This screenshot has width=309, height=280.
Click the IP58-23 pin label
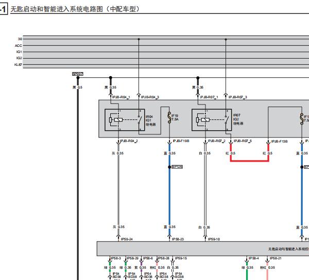[178, 239]
